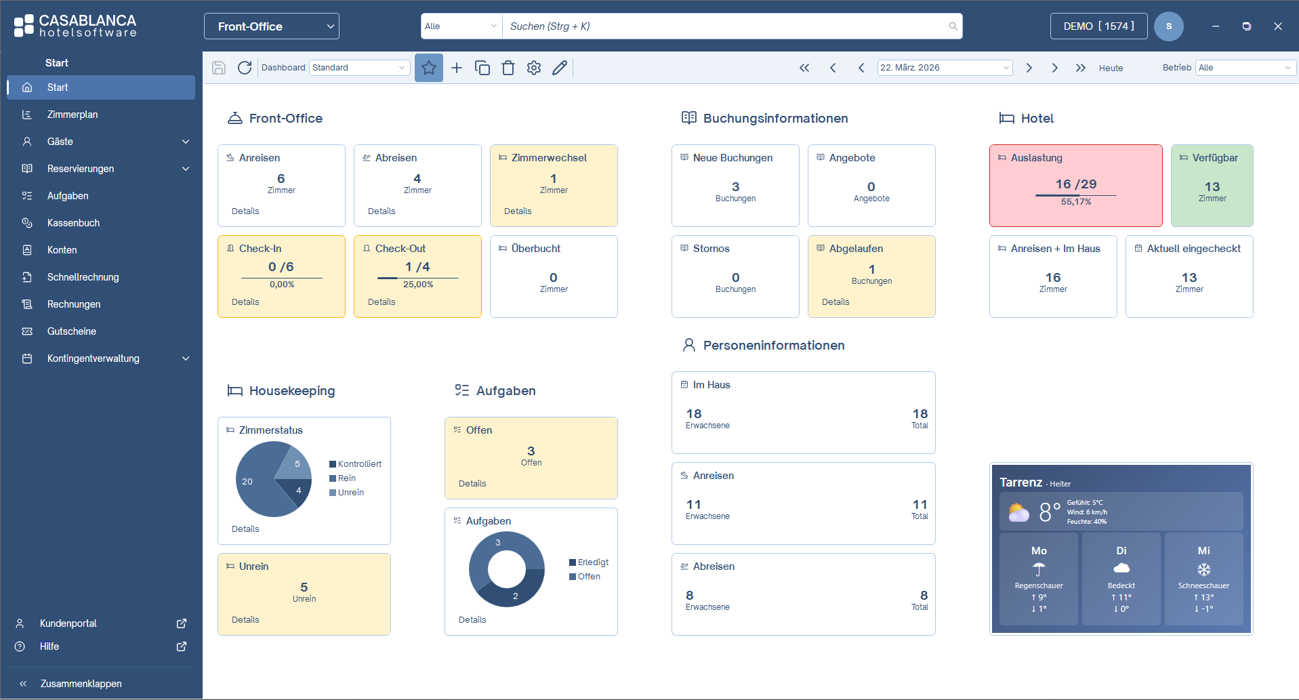
Task: Open the Kassenbuch via its sidebar icon
Action: click(x=27, y=222)
